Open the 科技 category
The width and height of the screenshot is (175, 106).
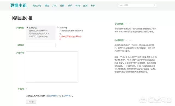(93, 5)
